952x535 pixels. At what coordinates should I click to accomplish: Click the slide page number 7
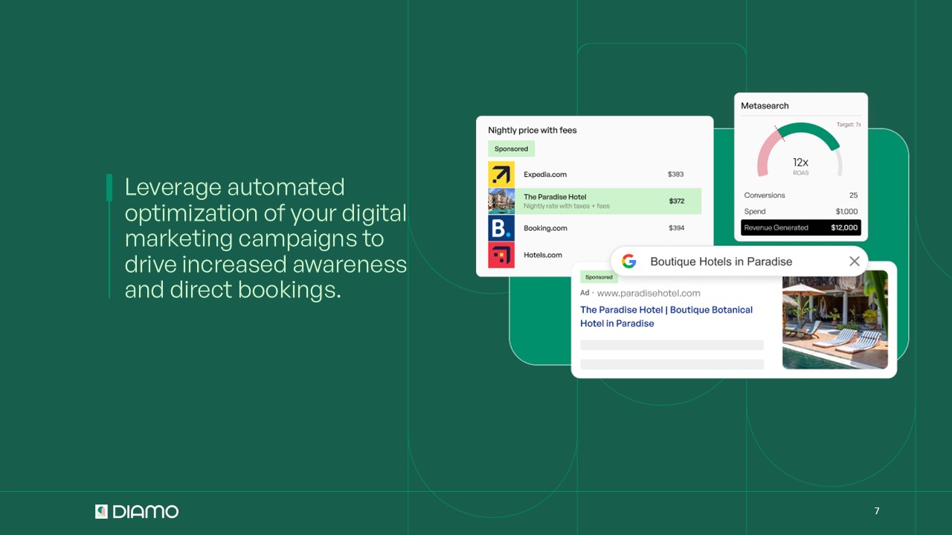click(877, 511)
